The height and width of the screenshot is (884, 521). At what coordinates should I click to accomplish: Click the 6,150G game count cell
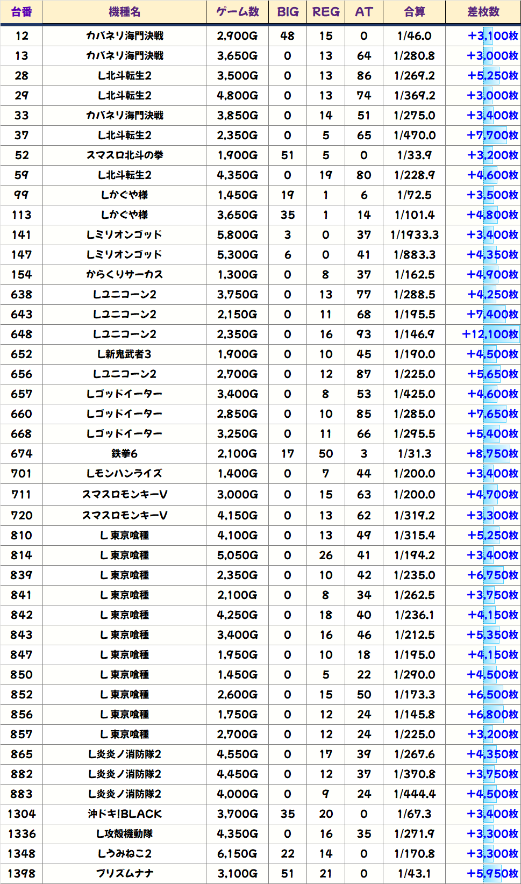pyautogui.click(x=237, y=854)
